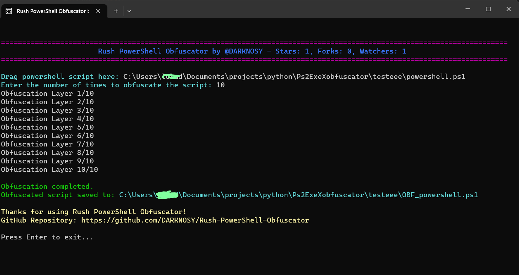The height and width of the screenshot is (275, 519).
Task: Click 'Obfuscation Layer 3/10' line
Action: tap(48, 111)
